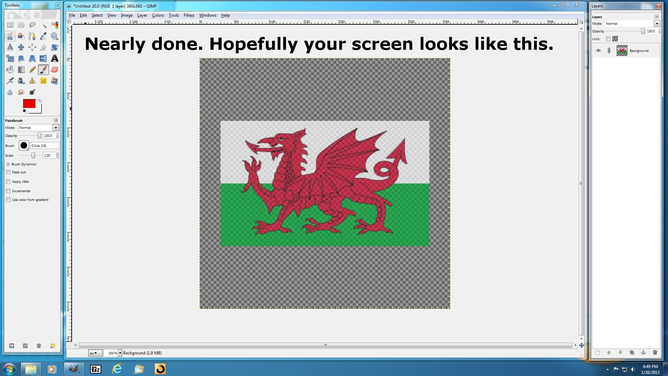The width and height of the screenshot is (668, 376).
Task: Select the Perspective tool
Action: 32,58
